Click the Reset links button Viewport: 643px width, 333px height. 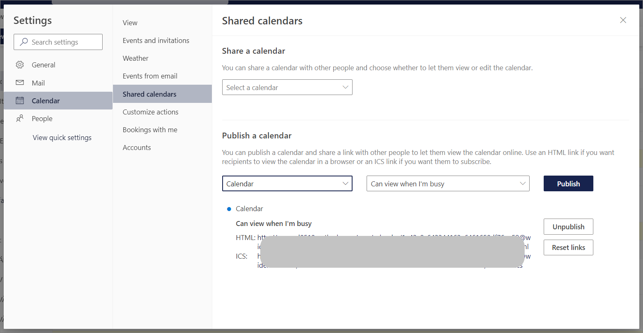point(568,247)
